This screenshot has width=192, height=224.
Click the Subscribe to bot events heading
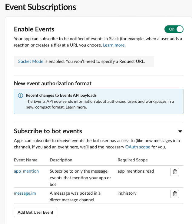48,131
